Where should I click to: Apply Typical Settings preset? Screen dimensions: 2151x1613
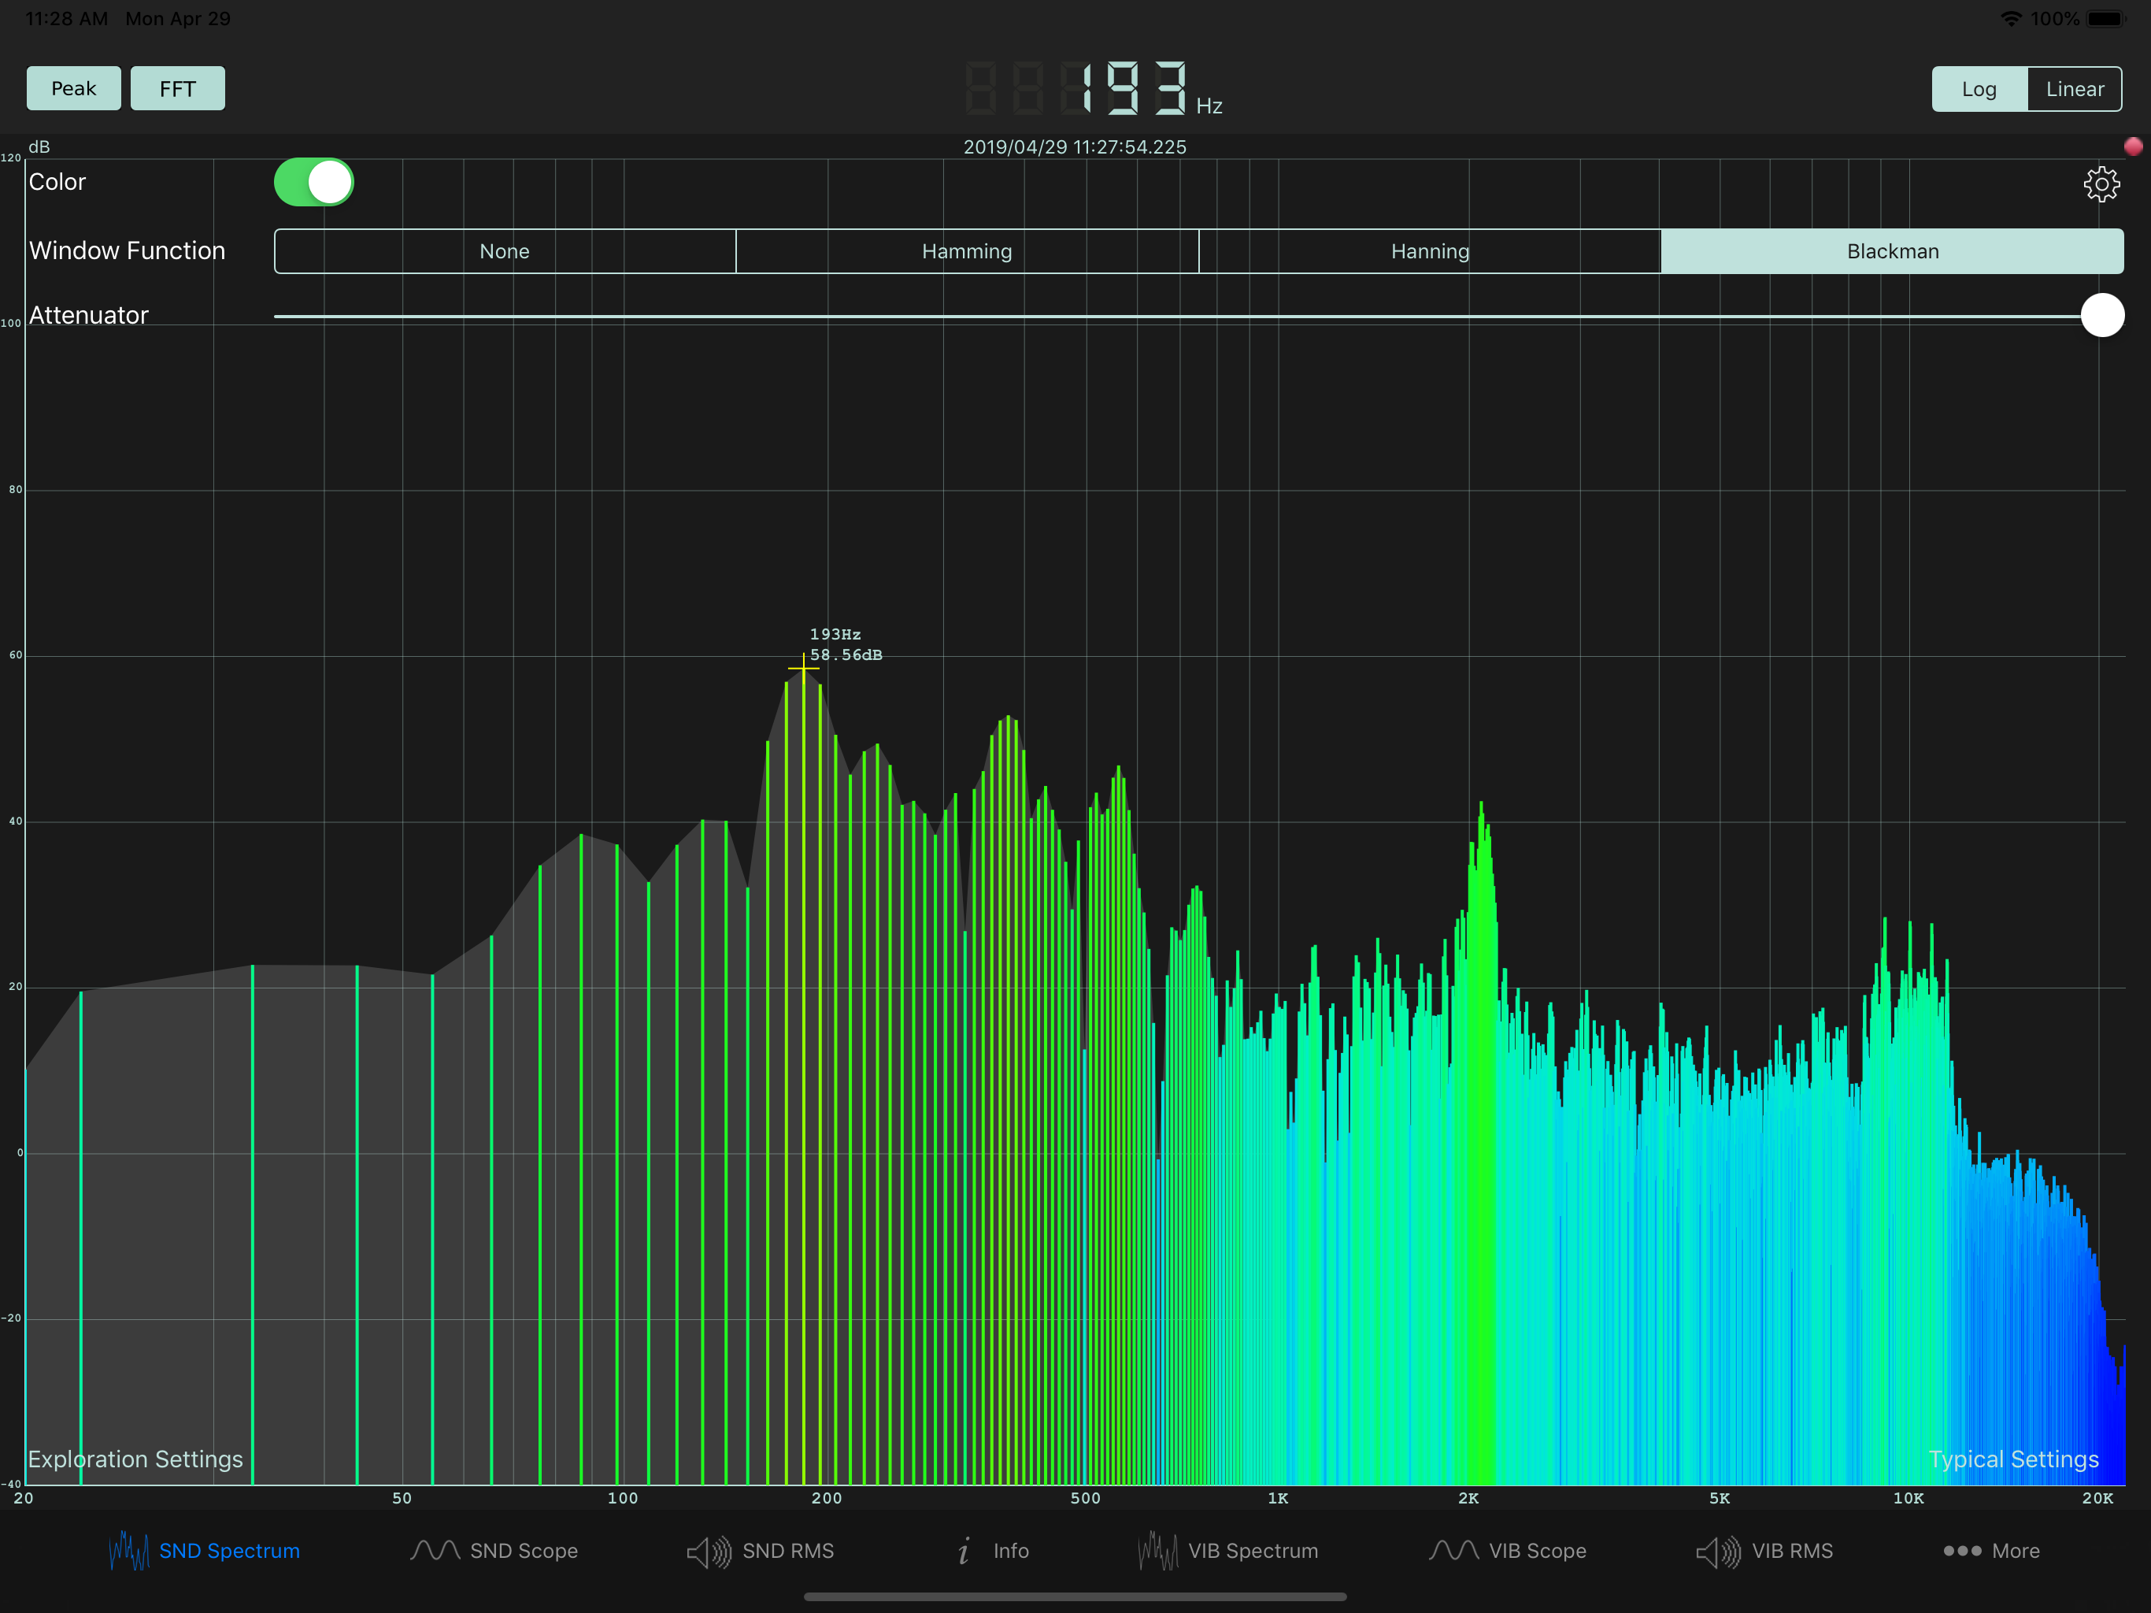[x=2013, y=1459]
